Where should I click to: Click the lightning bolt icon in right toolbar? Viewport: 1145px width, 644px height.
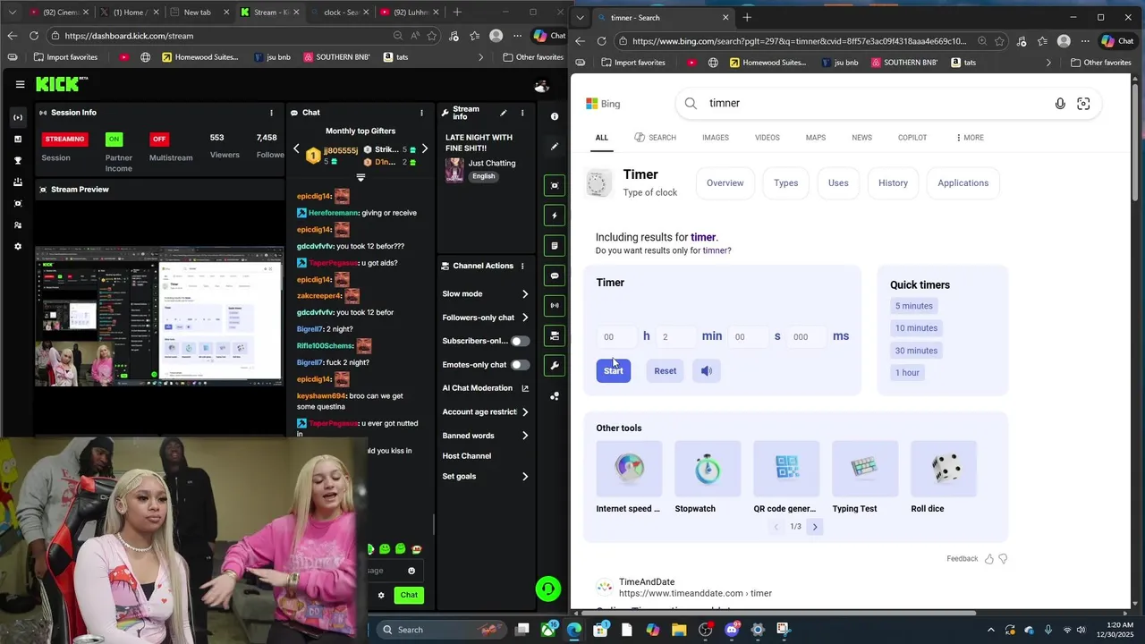point(555,216)
